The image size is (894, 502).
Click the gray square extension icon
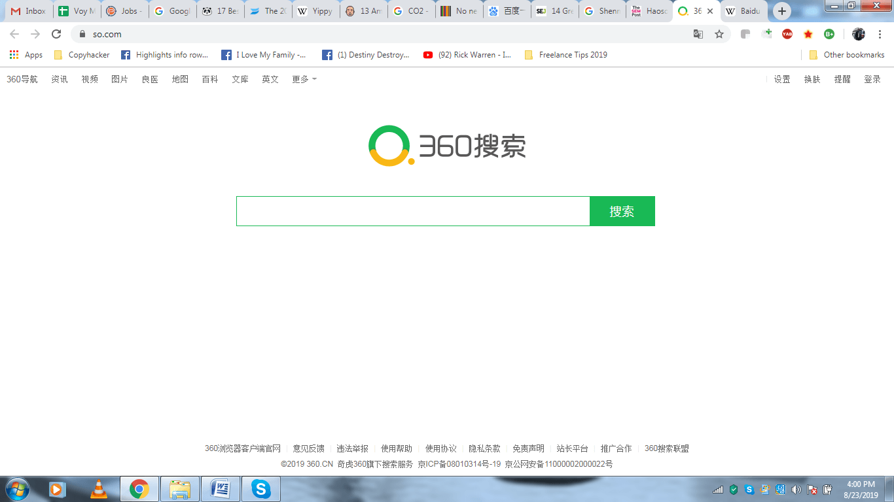coord(745,34)
